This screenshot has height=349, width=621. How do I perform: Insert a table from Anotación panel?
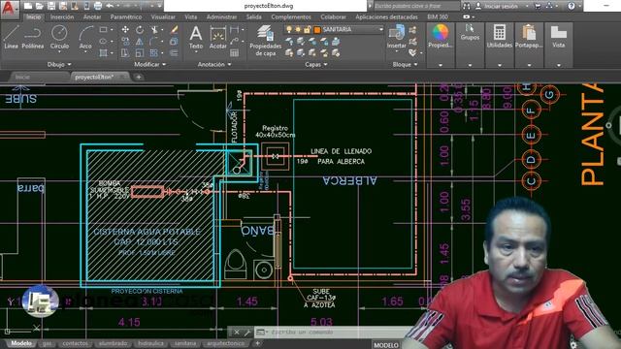point(235,52)
